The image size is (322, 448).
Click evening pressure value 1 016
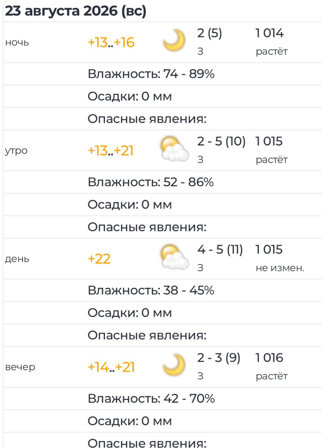[x=269, y=358]
